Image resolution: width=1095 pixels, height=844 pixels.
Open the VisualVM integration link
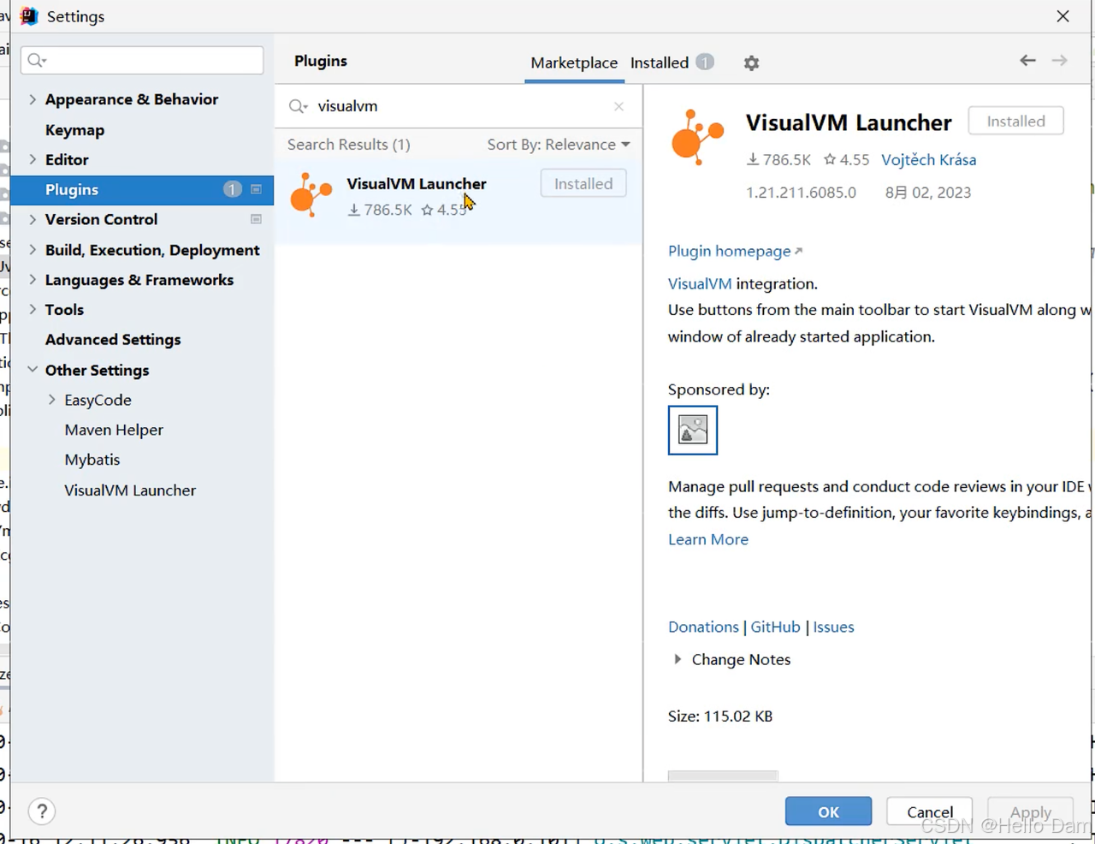click(x=700, y=283)
